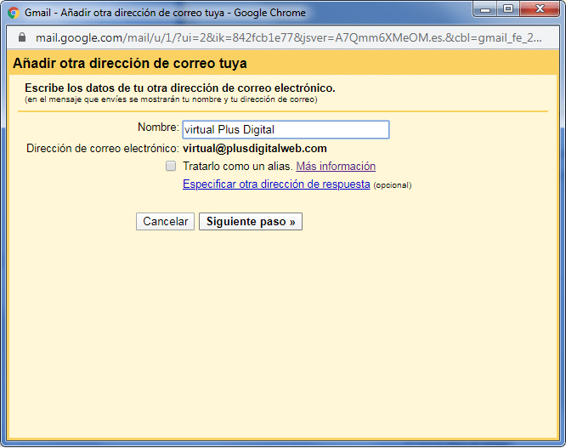The image size is (566, 448).
Task: Click the 'Dirección de correo electrónico:' label
Action: pos(102,149)
